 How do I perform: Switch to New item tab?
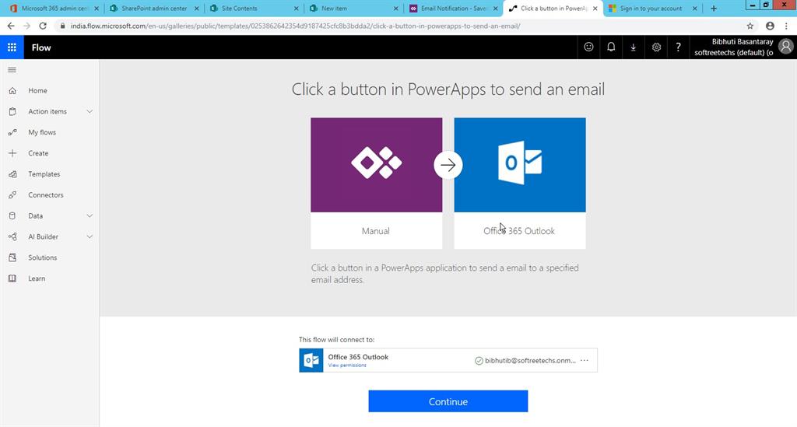click(x=354, y=8)
